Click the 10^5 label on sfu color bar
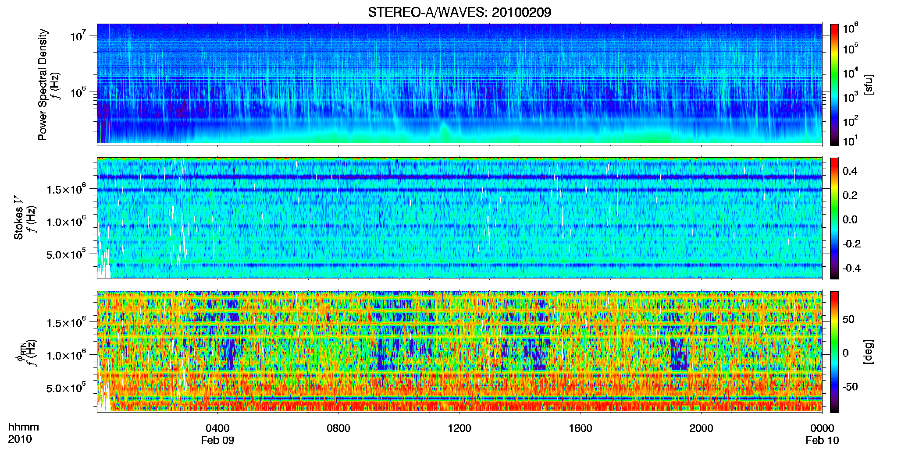The image size is (919, 473). click(851, 49)
